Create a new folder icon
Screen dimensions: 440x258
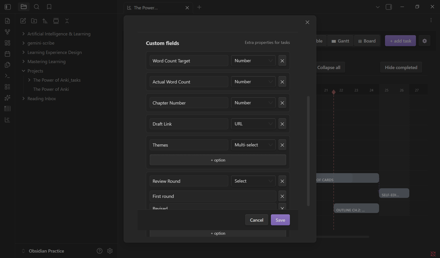[34, 21]
